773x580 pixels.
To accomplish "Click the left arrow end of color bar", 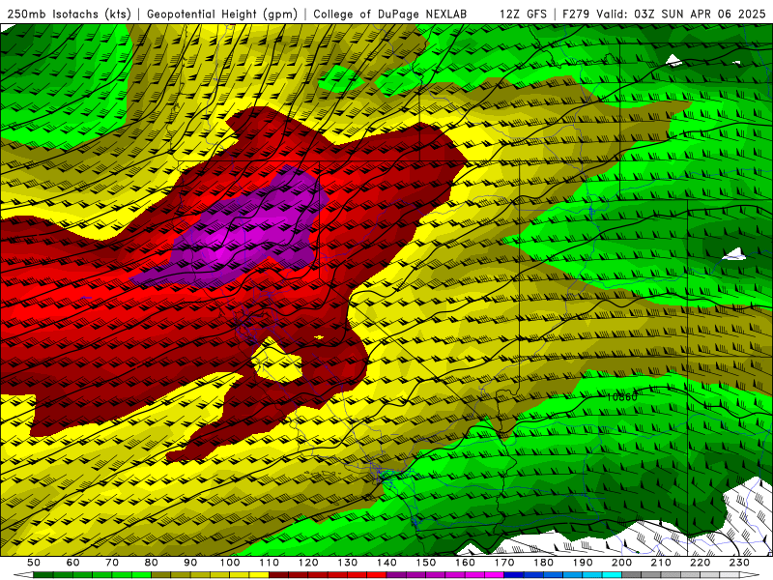I will tap(22, 575).
